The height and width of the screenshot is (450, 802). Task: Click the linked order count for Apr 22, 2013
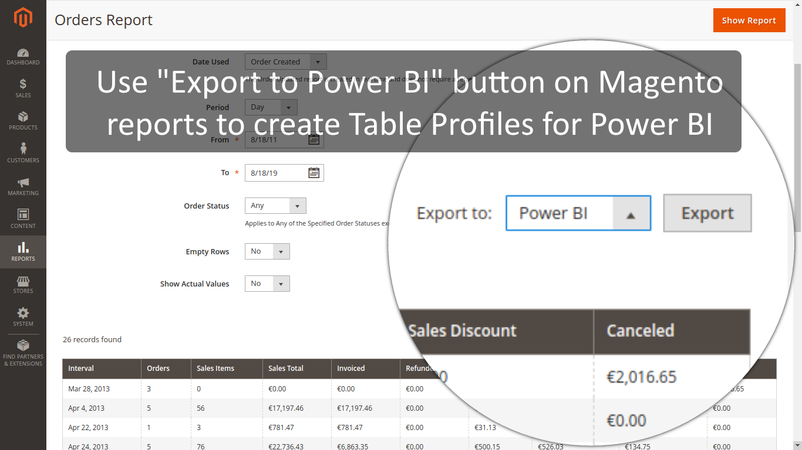[149, 427]
